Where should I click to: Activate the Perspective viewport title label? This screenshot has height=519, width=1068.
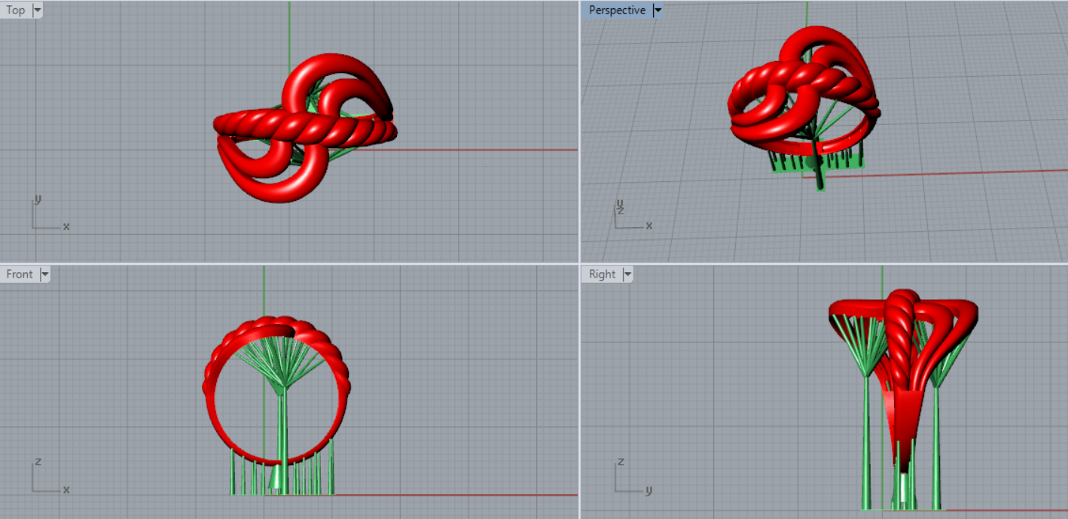click(616, 11)
